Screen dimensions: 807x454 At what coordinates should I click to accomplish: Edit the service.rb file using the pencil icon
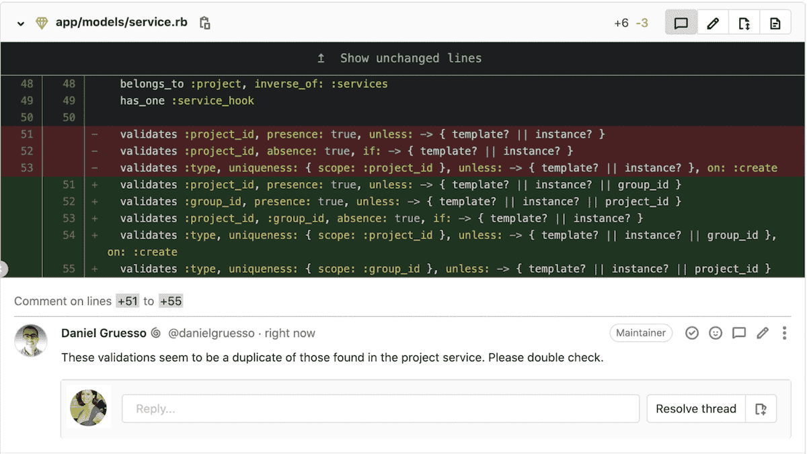(713, 22)
